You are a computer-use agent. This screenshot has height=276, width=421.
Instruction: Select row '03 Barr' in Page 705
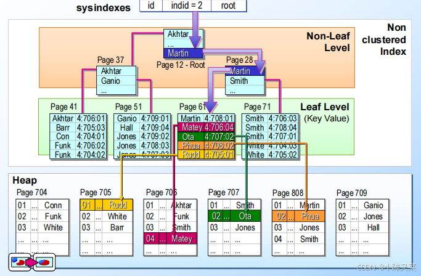coord(106,227)
